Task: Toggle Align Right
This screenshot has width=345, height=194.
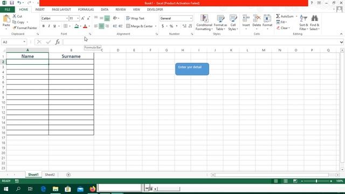Action: (107, 26)
